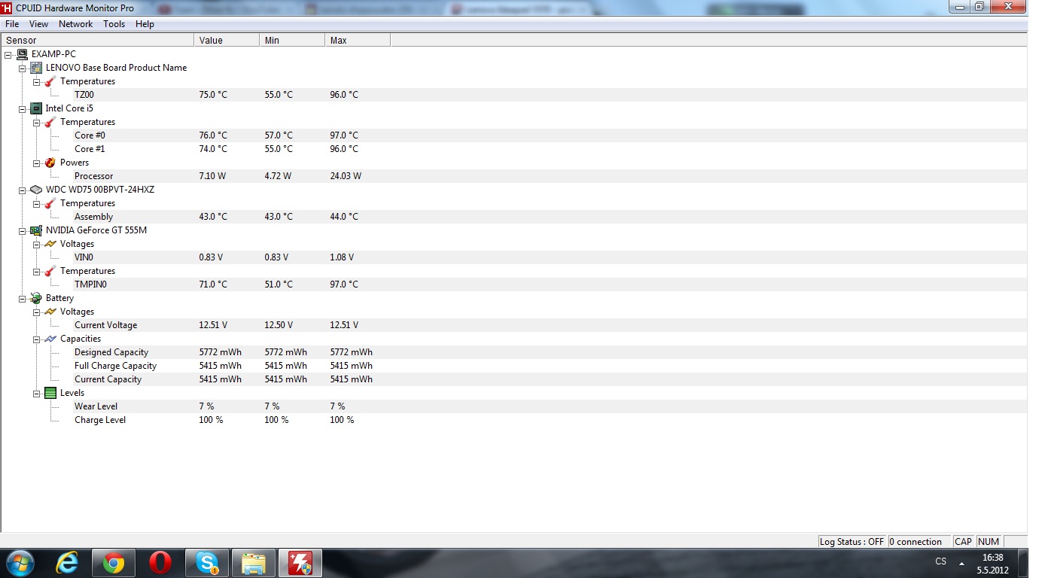The image size is (1048, 578).
Task: Collapse the NVIDIA GeForce GT 555M node
Action: click(22, 230)
